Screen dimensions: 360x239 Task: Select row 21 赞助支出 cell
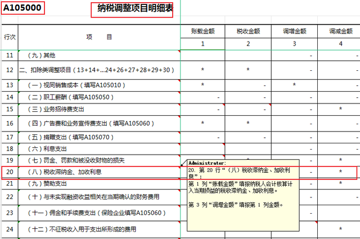click(x=99, y=184)
